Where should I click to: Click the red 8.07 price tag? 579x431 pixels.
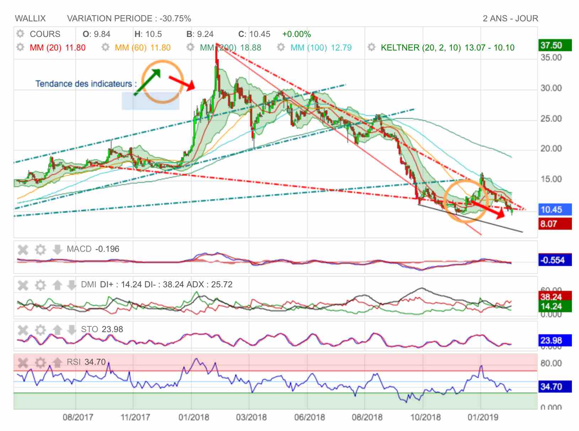tap(555, 224)
